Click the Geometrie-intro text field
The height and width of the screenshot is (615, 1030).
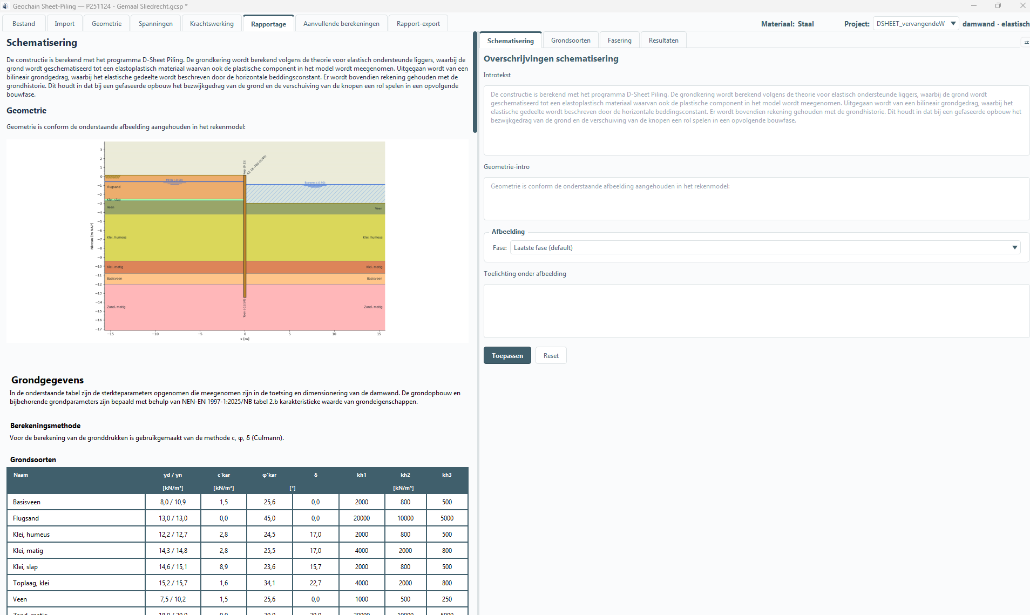pyautogui.click(x=756, y=199)
